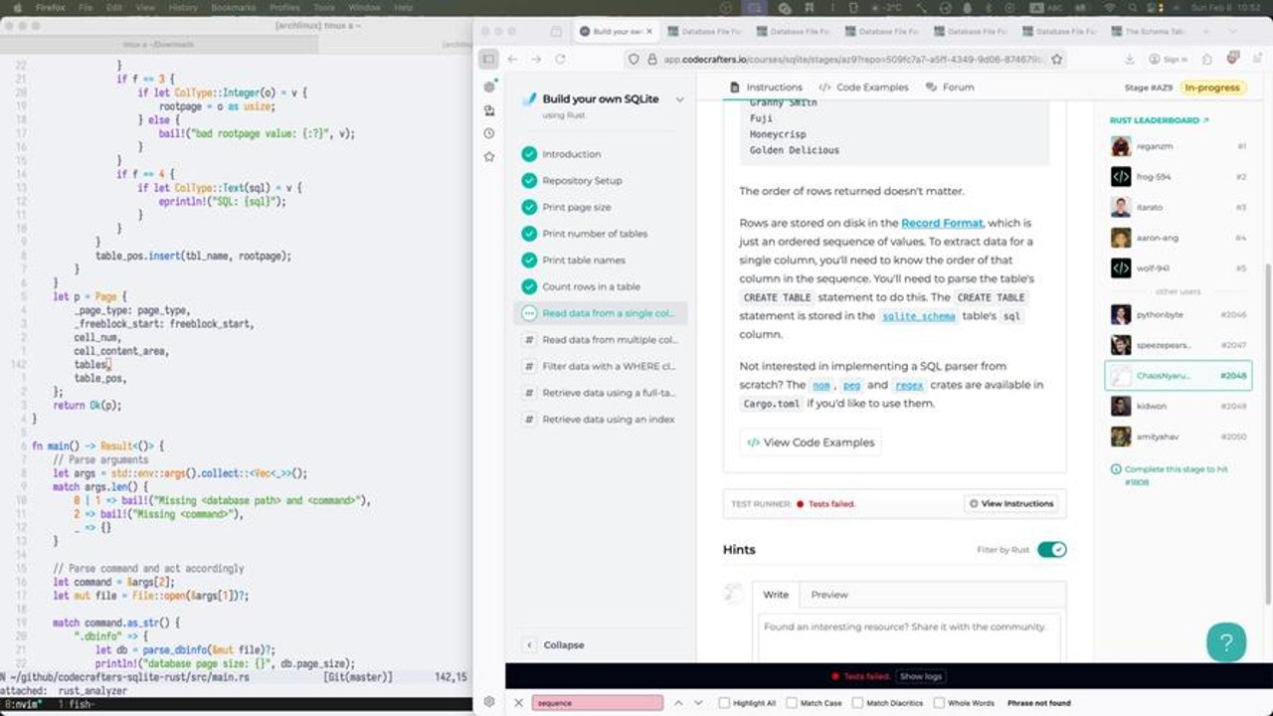This screenshot has height=716, width=1273.
Task: Toggle the Filter by Rust switch
Action: click(1051, 549)
